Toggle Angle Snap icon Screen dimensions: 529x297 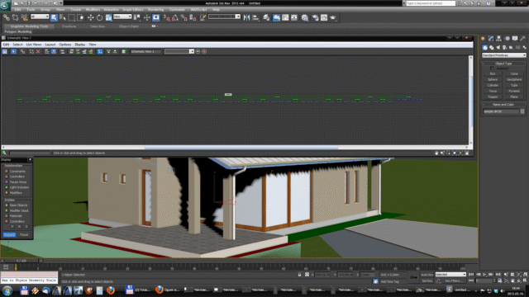[174, 17]
